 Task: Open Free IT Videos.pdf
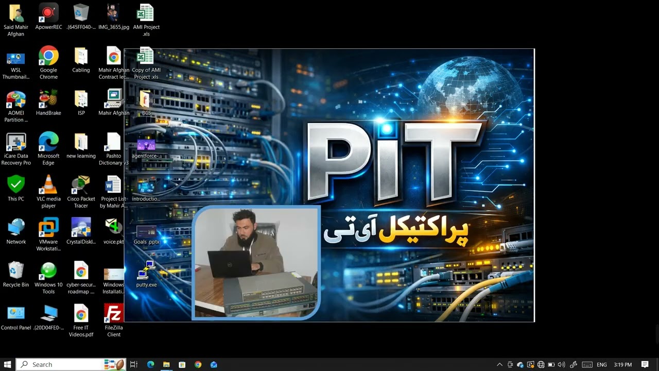pyautogui.click(x=81, y=321)
